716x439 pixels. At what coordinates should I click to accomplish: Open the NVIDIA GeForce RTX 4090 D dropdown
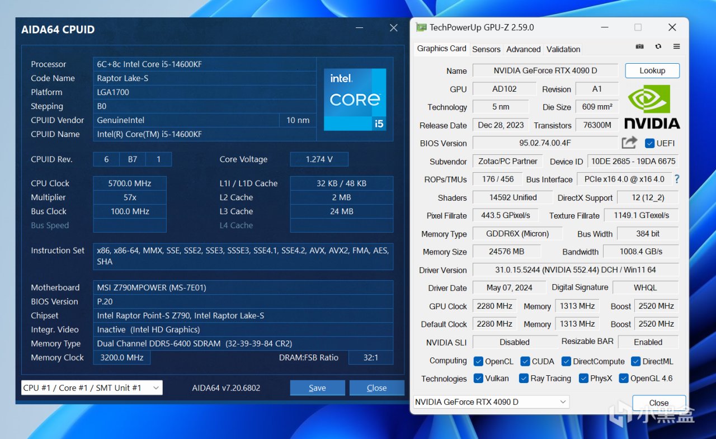click(491, 402)
